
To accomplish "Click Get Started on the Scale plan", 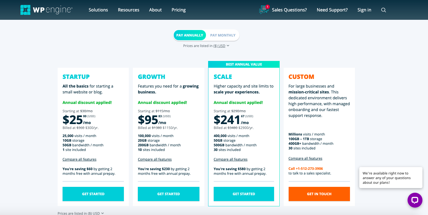I will click(244, 194).
